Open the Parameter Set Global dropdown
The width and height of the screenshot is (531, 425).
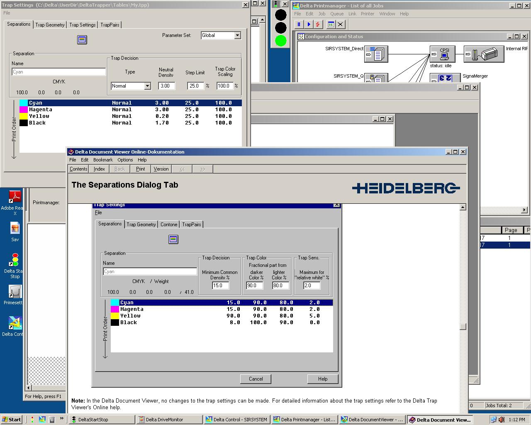238,36
